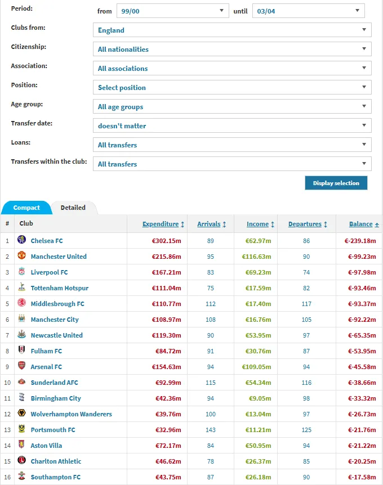This screenshot has width=383, height=485.
Task: Click the Newcastle United crest icon
Action: click(21, 335)
